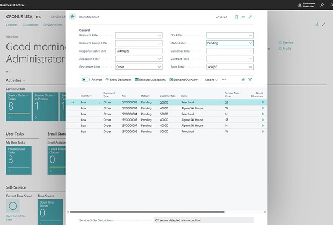Open the Loaners menu in role center
This screenshot has width=333, height=225.
(x=11, y=25)
